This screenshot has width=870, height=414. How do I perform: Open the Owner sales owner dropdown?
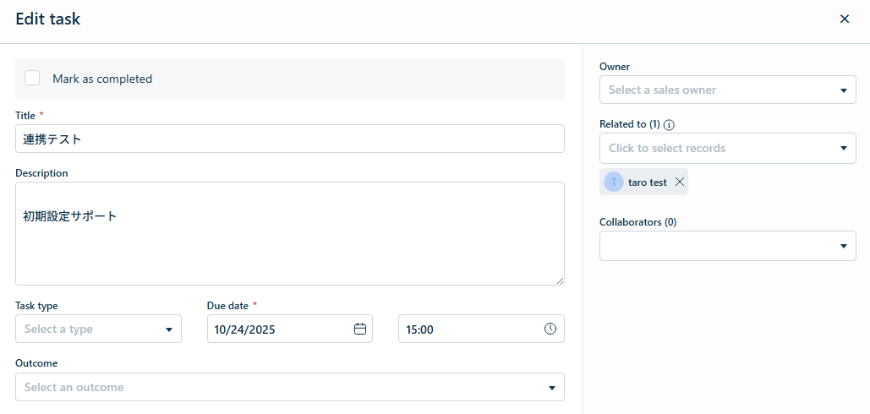pyautogui.click(x=727, y=90)
